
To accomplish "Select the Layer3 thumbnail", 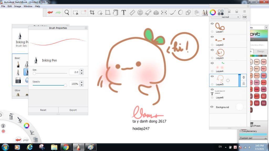I will pyautogui.click(x=220, y=53).
